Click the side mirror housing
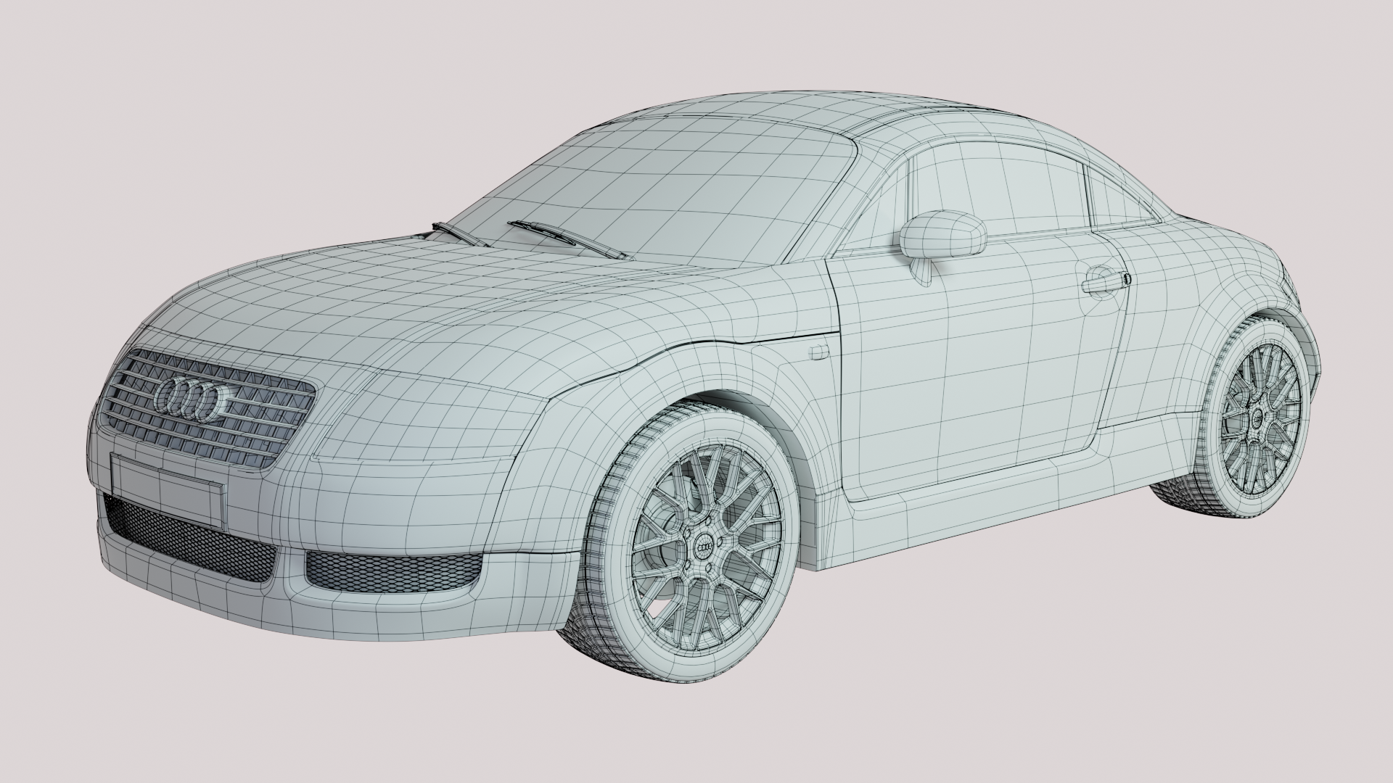Screen dimensions: 1393x783 point(943,234)
